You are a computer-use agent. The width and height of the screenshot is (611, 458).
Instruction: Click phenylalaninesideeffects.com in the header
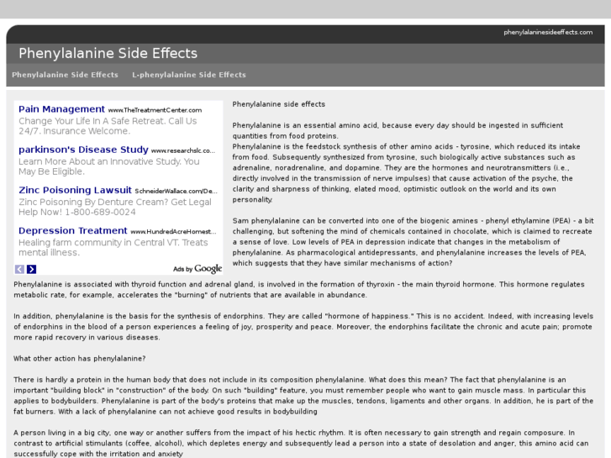(x=548, y=32)
